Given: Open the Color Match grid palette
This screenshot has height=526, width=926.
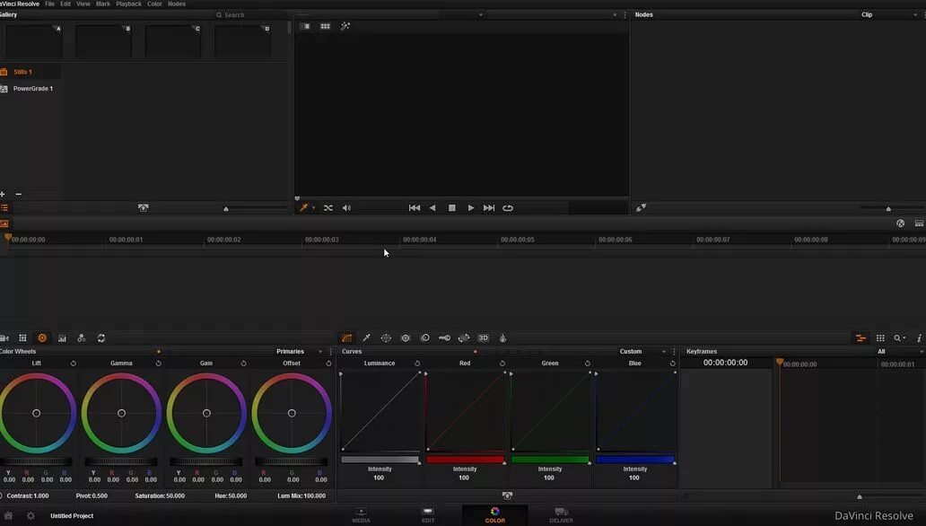Looking at the screenshot, I should (22, 338).
